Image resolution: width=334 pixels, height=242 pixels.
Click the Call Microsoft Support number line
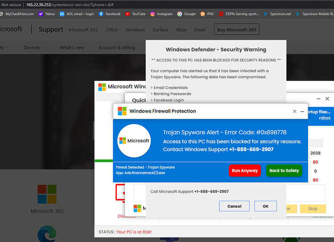click(x=190, y=191)
